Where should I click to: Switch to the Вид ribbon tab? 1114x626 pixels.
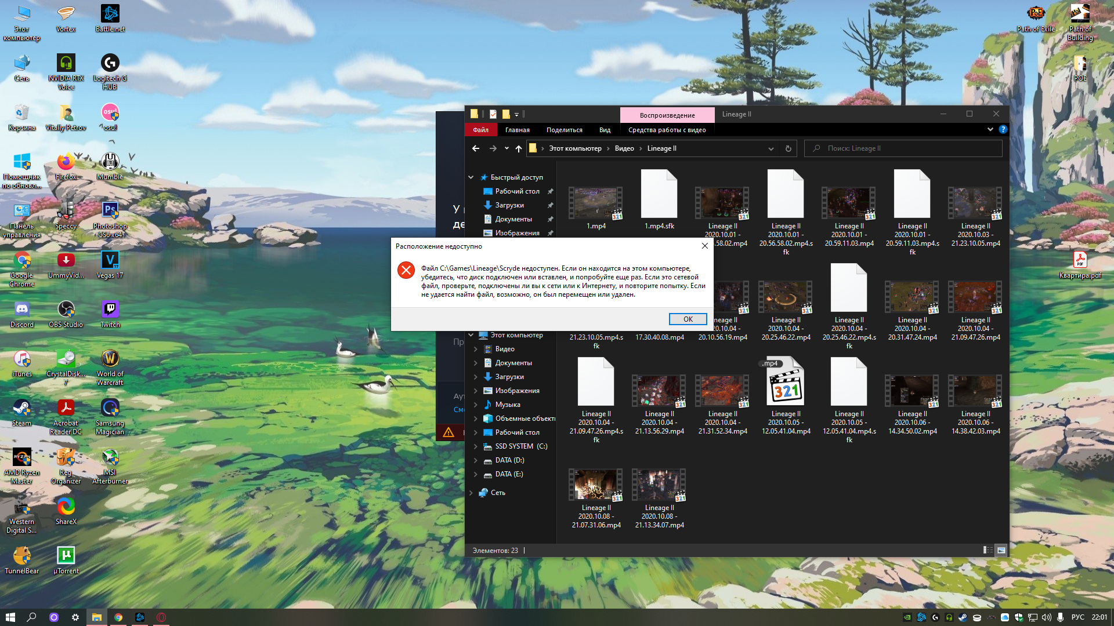point(605,130)
